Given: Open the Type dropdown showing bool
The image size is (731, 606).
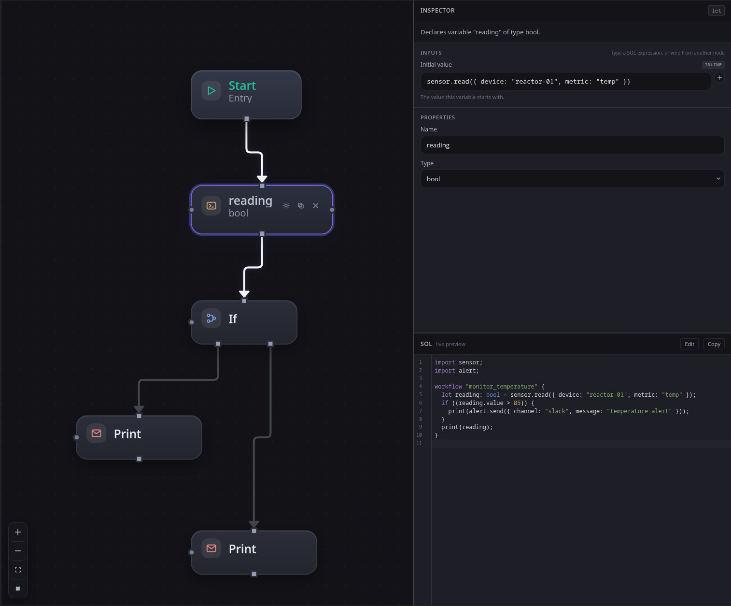Looking at the screenshot, I should pyautogui.click(x=573, y=179).
